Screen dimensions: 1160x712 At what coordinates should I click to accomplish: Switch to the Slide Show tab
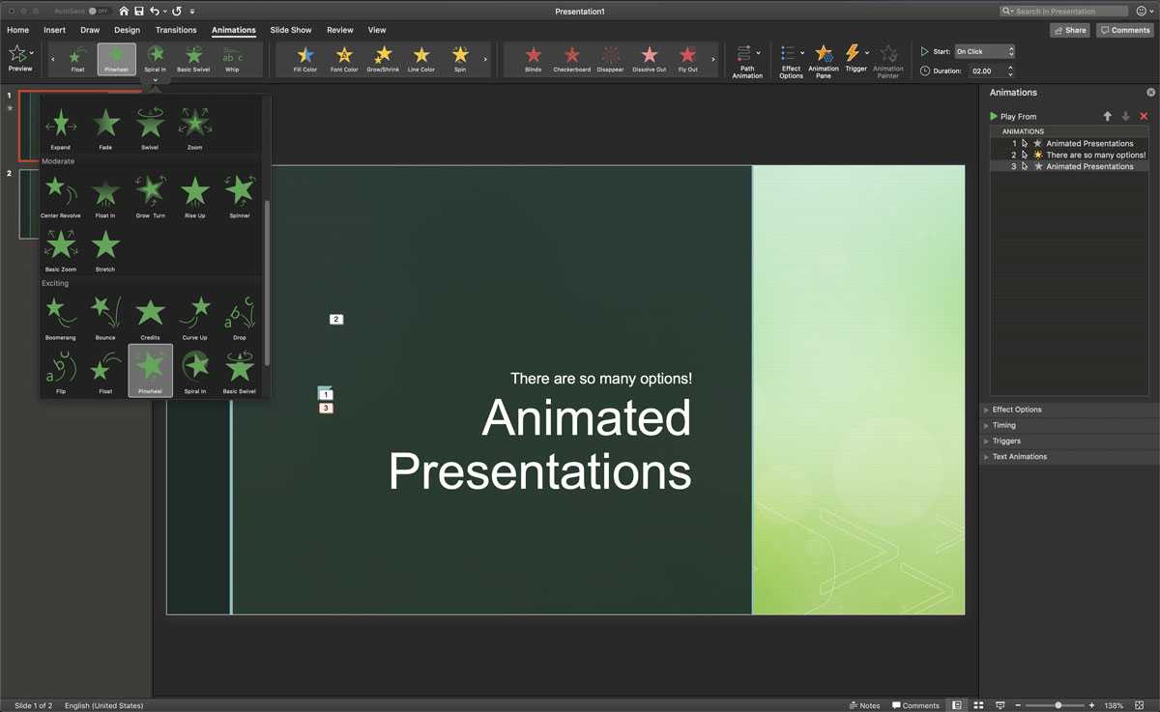coord(290,30)
